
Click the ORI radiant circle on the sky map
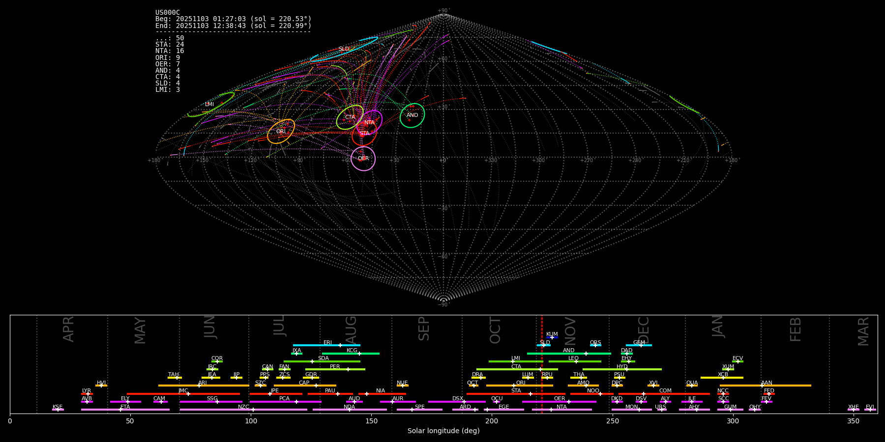[281, 131]
